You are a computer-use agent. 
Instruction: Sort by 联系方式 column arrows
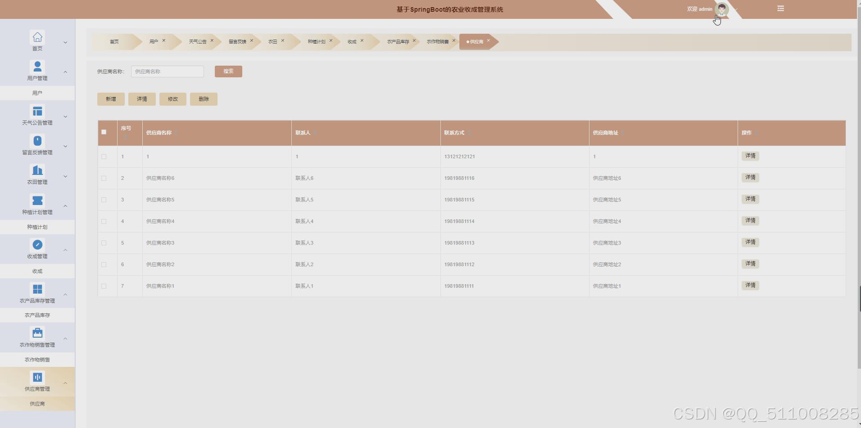point(469,133)
